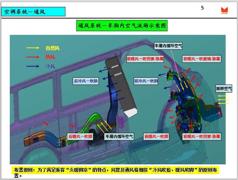Select the top 车厢内循环空气 label

[168, 46]
